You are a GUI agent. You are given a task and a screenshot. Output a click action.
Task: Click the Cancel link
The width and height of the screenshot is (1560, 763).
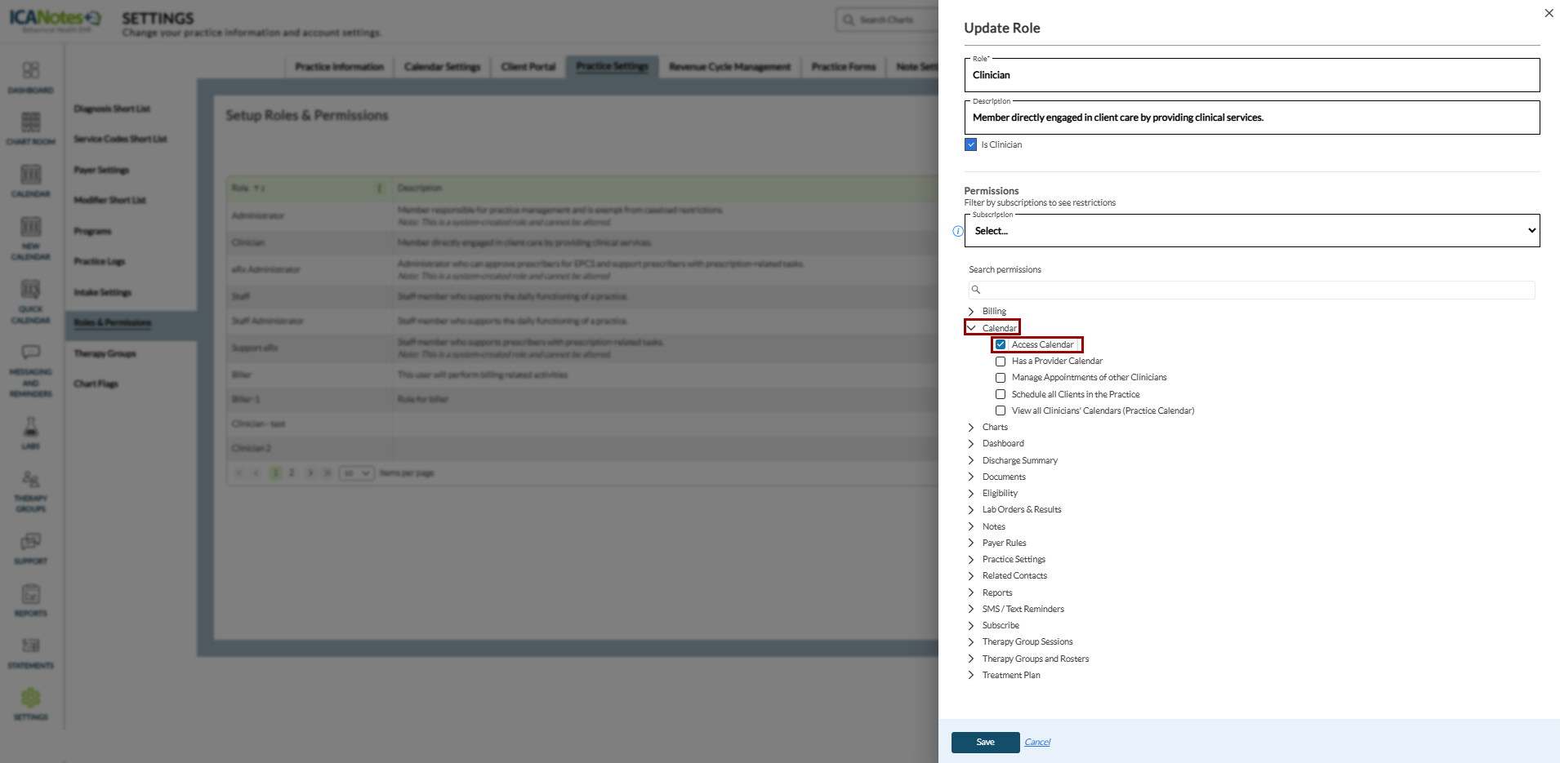point(1037,742)
